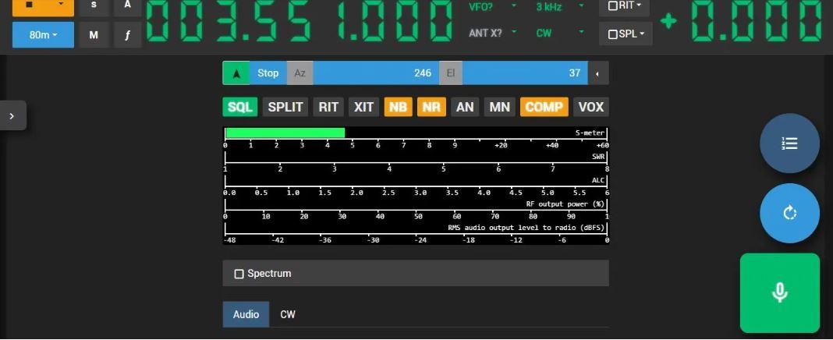Expand the left sidebar chevron
833x340 pixels.
[x=12, y=115]
